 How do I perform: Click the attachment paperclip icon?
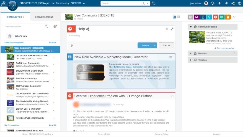tap(72, 45)
